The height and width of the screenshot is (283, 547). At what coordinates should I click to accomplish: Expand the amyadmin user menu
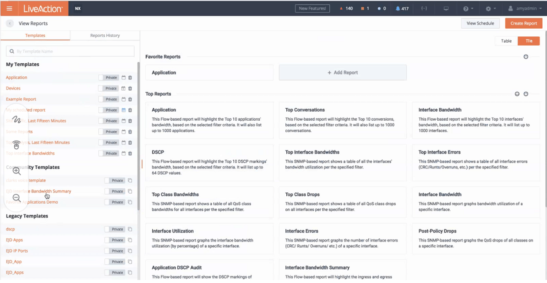pos(525,8)
